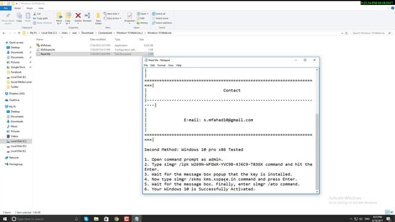Click the Edit ribbon item
Image resolution: width=395 pixels, height=222 pixels.
click(x=141, y=18)
